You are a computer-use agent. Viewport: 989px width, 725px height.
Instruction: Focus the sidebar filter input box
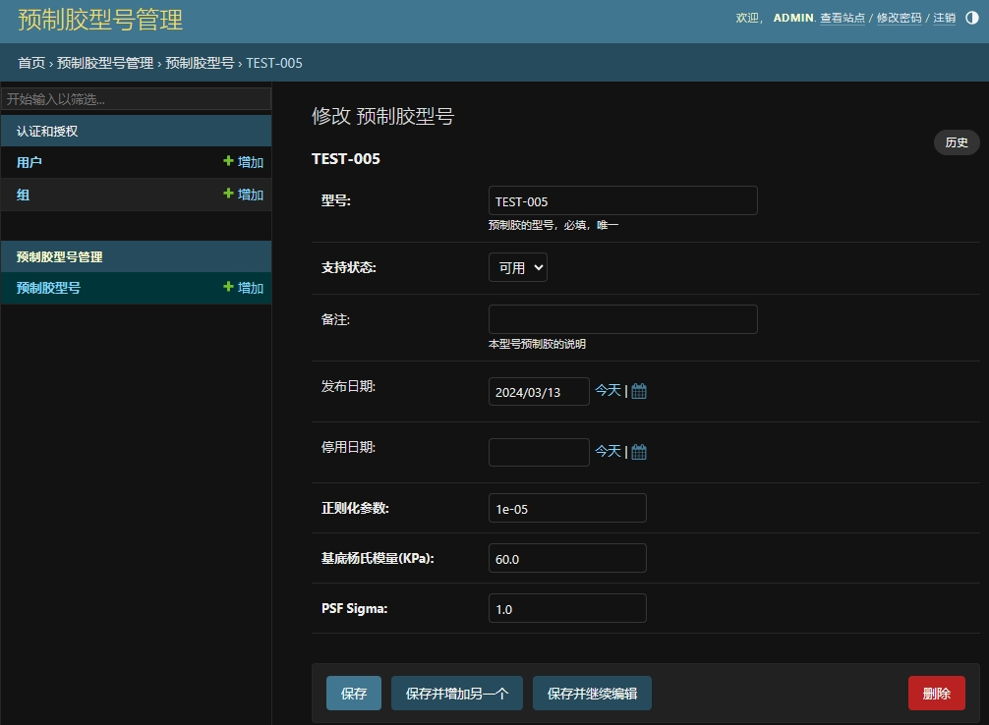(136, 99)
